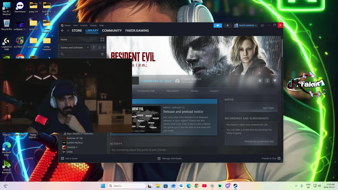
Task: Select the pubg 1v4 desktop folder
Action: [33, 8]
